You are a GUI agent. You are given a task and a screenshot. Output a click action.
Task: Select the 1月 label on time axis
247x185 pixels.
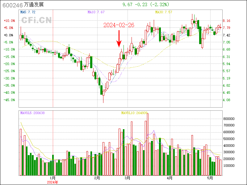pos(52,178)
